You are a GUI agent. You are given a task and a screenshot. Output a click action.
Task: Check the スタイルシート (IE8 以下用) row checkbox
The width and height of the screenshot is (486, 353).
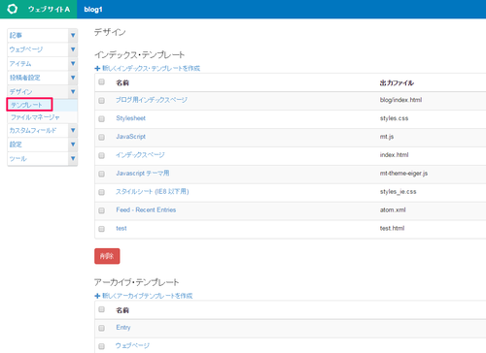102,192
